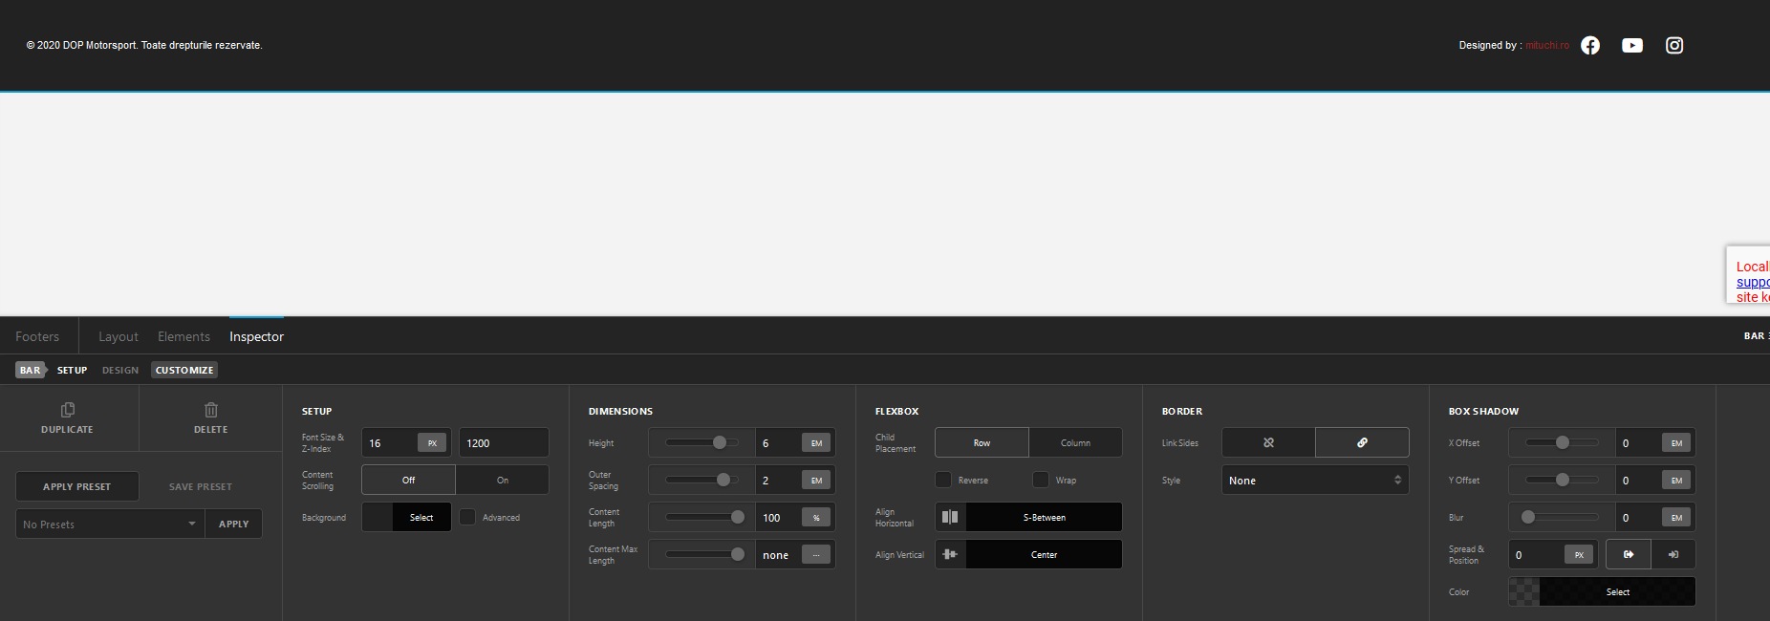Toggle EM unit for X Offset
1770x621 pixels.
1676,443
